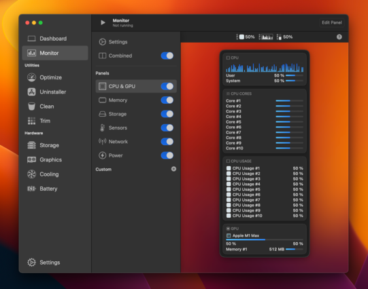Image resolution: width=368 pixels, height=289 pixels.
Task: Click the CPU USAGE header in preview
Action: click(x=239, y=161)
